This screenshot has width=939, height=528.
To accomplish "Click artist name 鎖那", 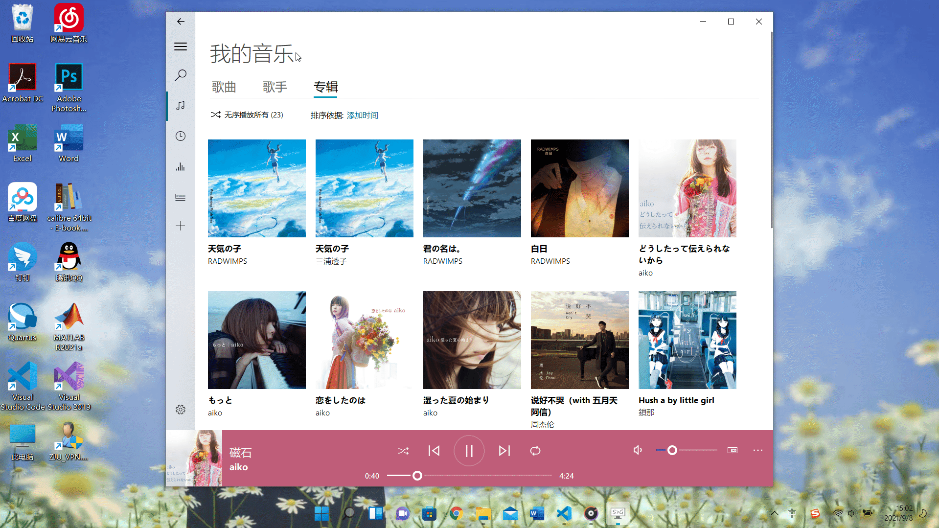I will (x=646, y=413).
